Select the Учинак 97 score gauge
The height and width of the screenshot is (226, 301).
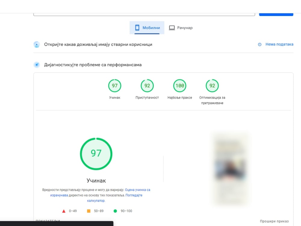pyautogui.click(x=115, y=86)
